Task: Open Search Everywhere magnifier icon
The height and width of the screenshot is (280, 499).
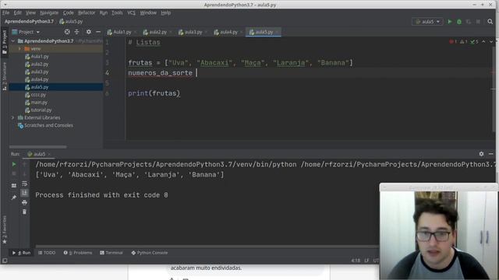Action: pos(490,22)
